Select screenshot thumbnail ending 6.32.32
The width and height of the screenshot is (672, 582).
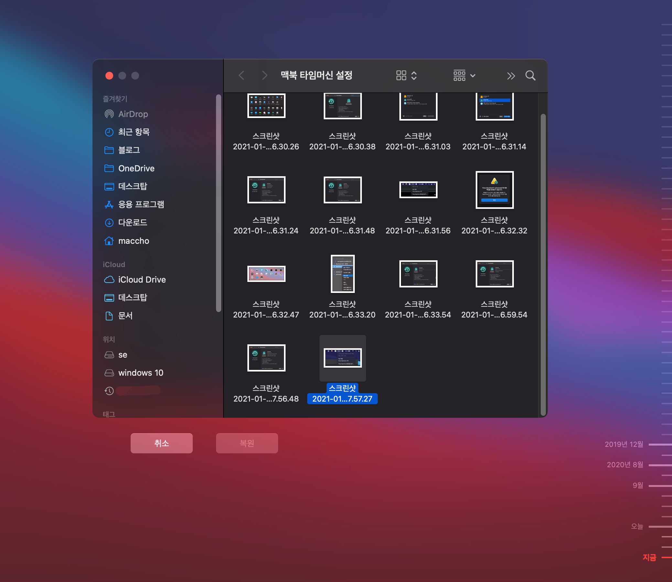[x=494, y=190]
